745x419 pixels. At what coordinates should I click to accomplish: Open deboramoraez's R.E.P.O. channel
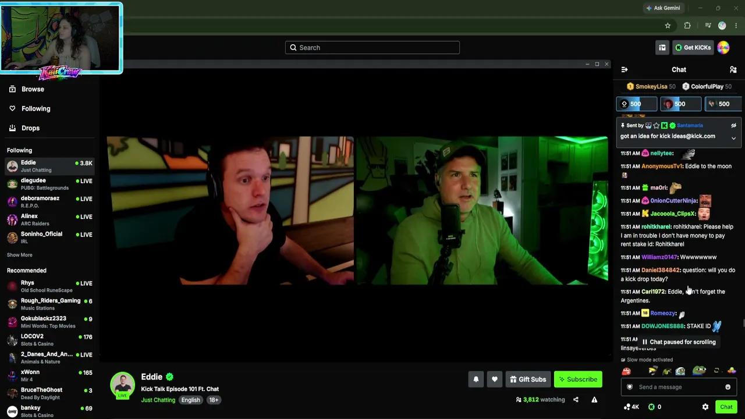pyautogui.click(x=49, y=202)
